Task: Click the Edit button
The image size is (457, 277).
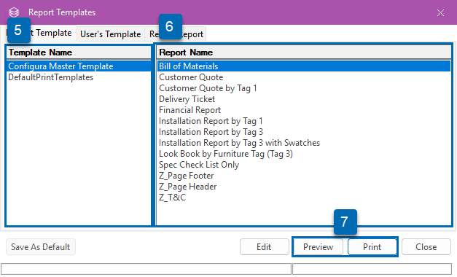Action: coord(264,247)
